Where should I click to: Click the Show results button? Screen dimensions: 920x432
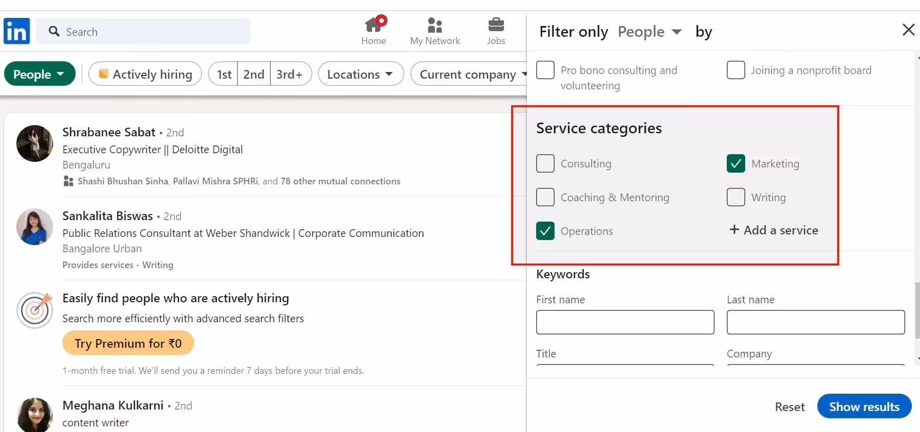point(864,406)
